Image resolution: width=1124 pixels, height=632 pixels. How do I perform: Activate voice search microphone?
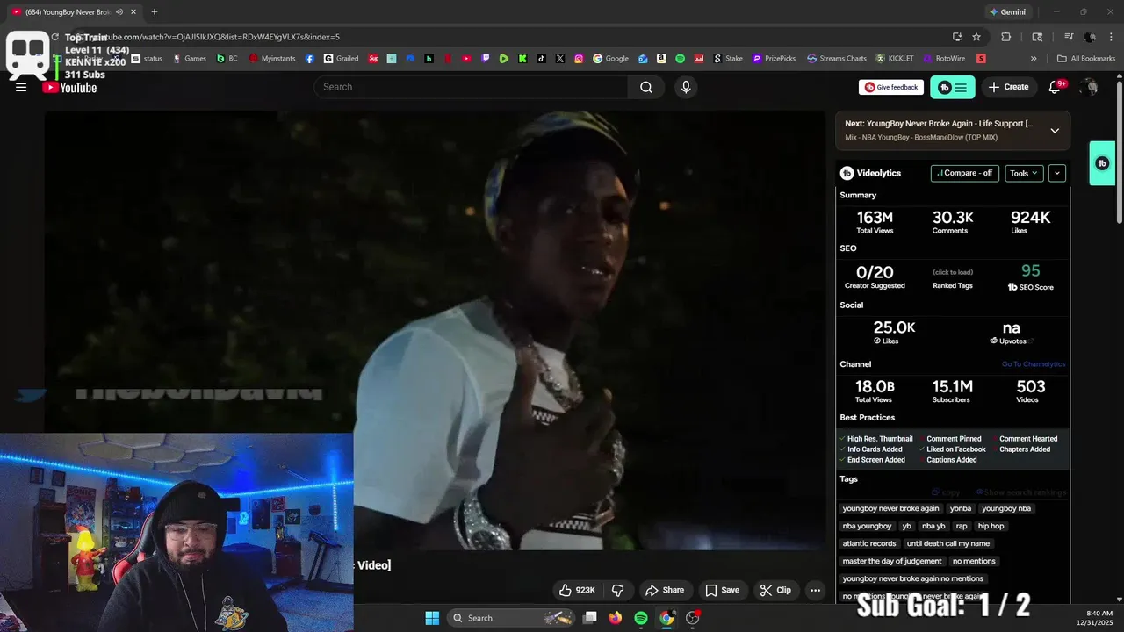[x=686, y=87]
